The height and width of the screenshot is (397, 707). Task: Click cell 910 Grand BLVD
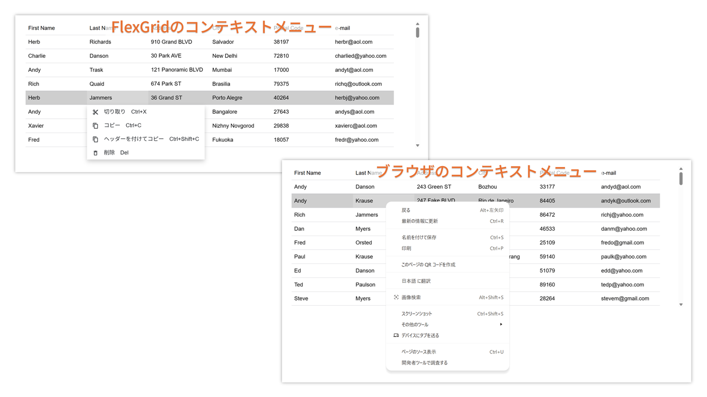(x=171, y=42)
